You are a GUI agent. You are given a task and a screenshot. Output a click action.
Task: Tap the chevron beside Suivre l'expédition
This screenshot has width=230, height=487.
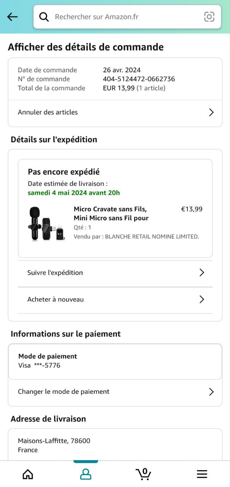tap(202, 272)
